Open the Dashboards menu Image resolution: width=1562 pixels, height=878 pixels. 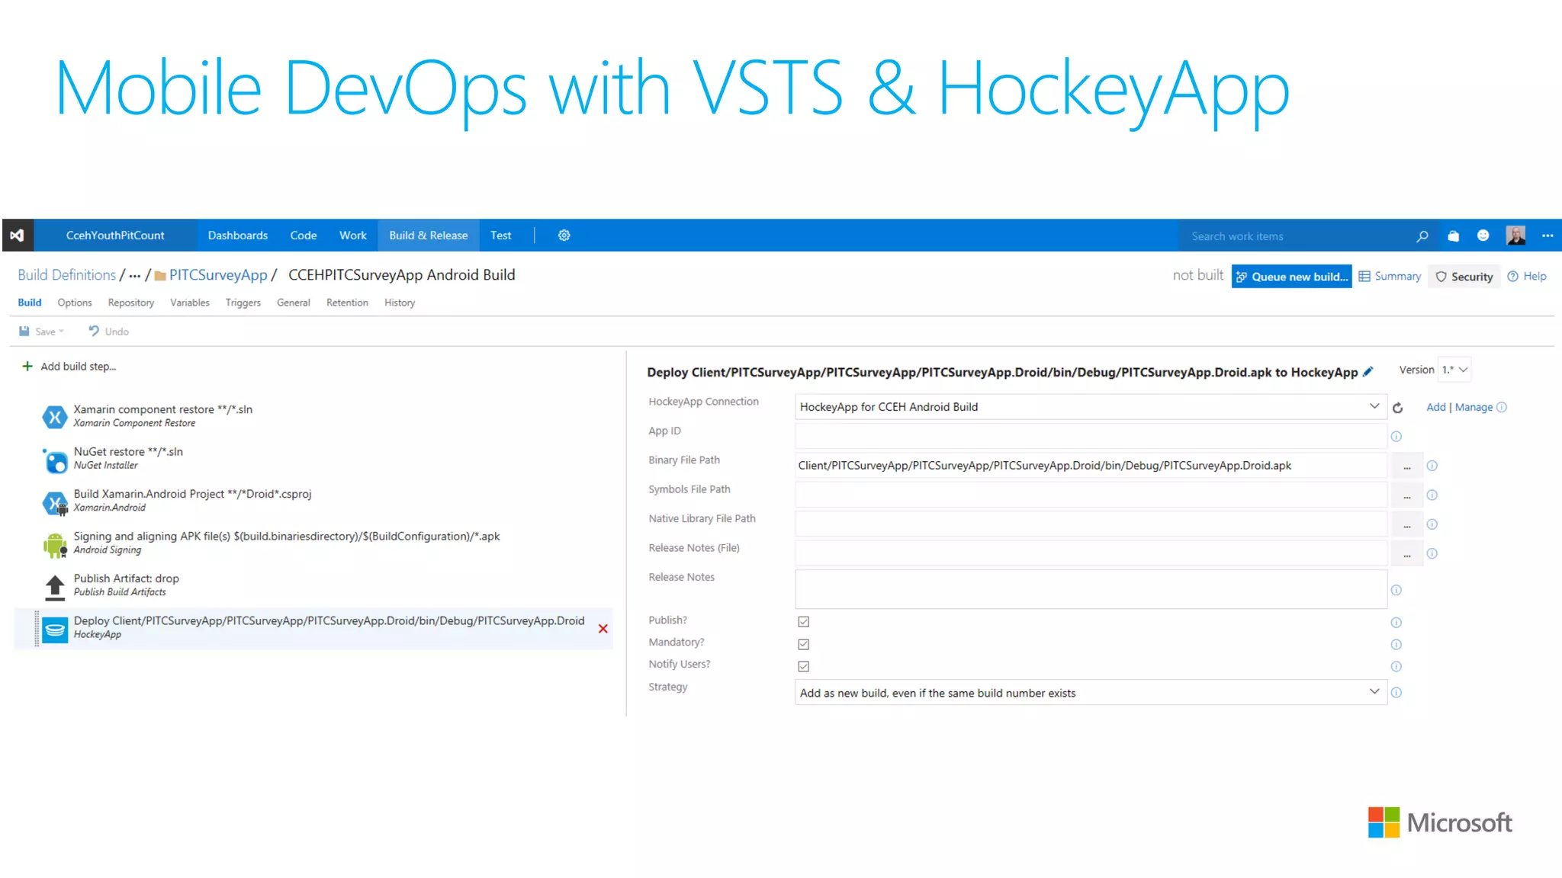point(238,236)
